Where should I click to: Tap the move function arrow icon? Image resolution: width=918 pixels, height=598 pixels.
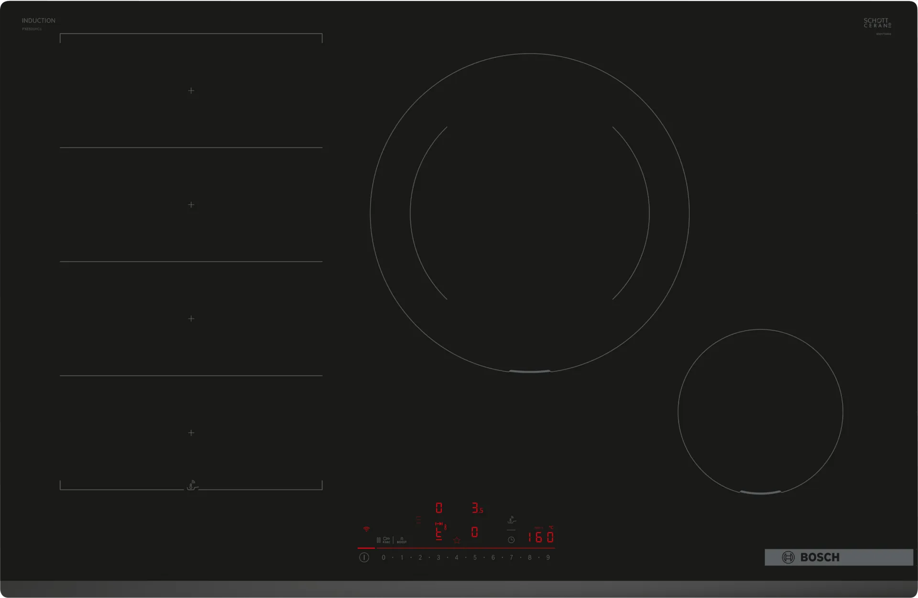coord(439,524)
